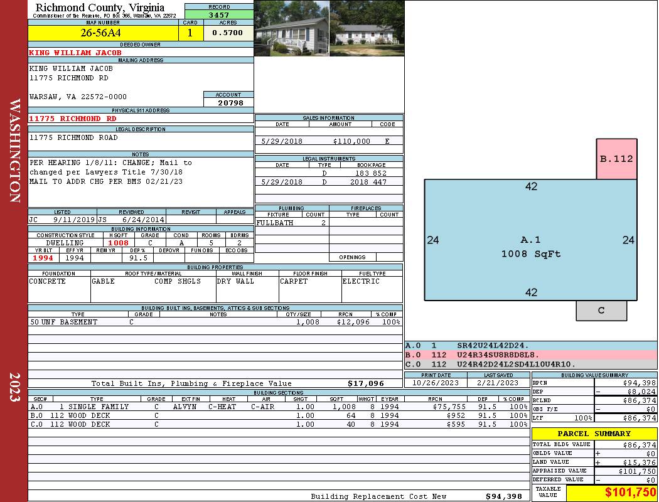The image size is (659, 502).
Task: Click RPCN summary value $94,398
Action: 640,383
